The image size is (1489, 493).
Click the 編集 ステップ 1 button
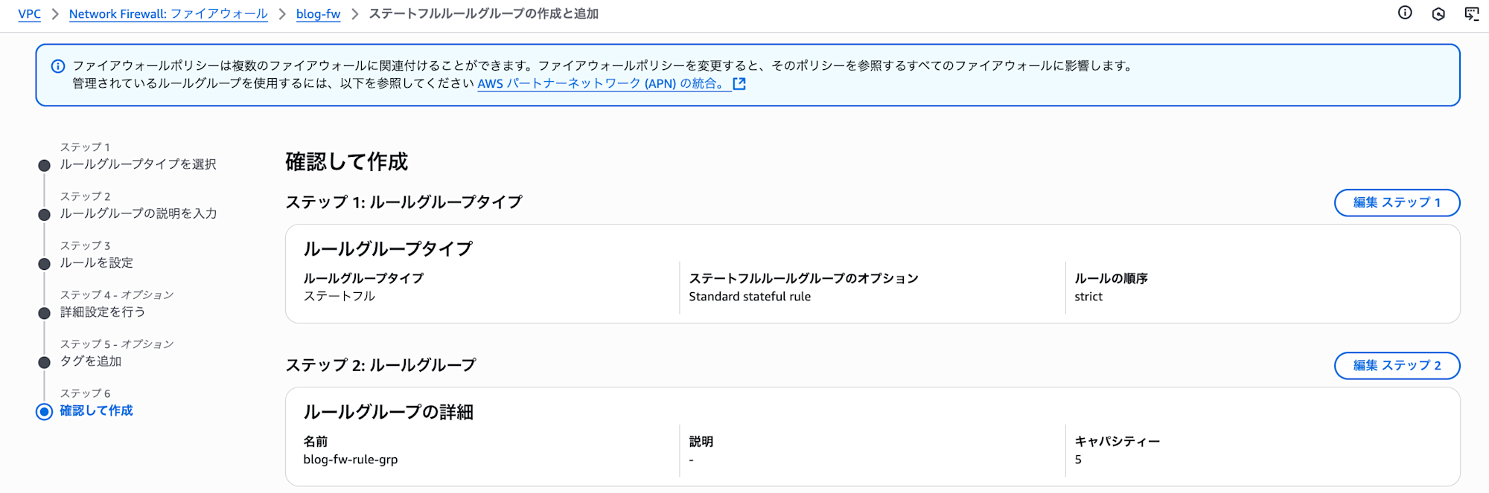tap(1396, 202)
